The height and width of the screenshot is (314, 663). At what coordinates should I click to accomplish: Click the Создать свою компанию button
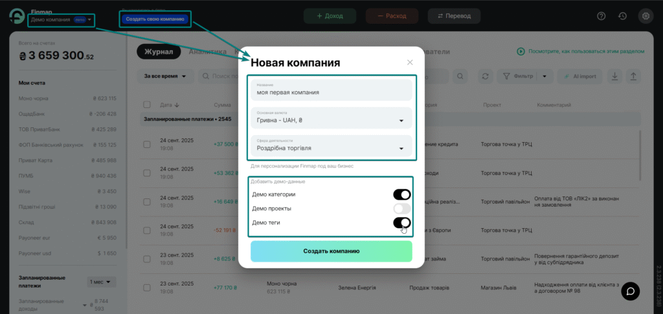click(155, 19)
